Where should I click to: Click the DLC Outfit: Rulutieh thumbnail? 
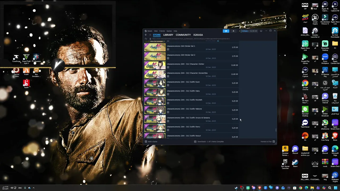155,101
